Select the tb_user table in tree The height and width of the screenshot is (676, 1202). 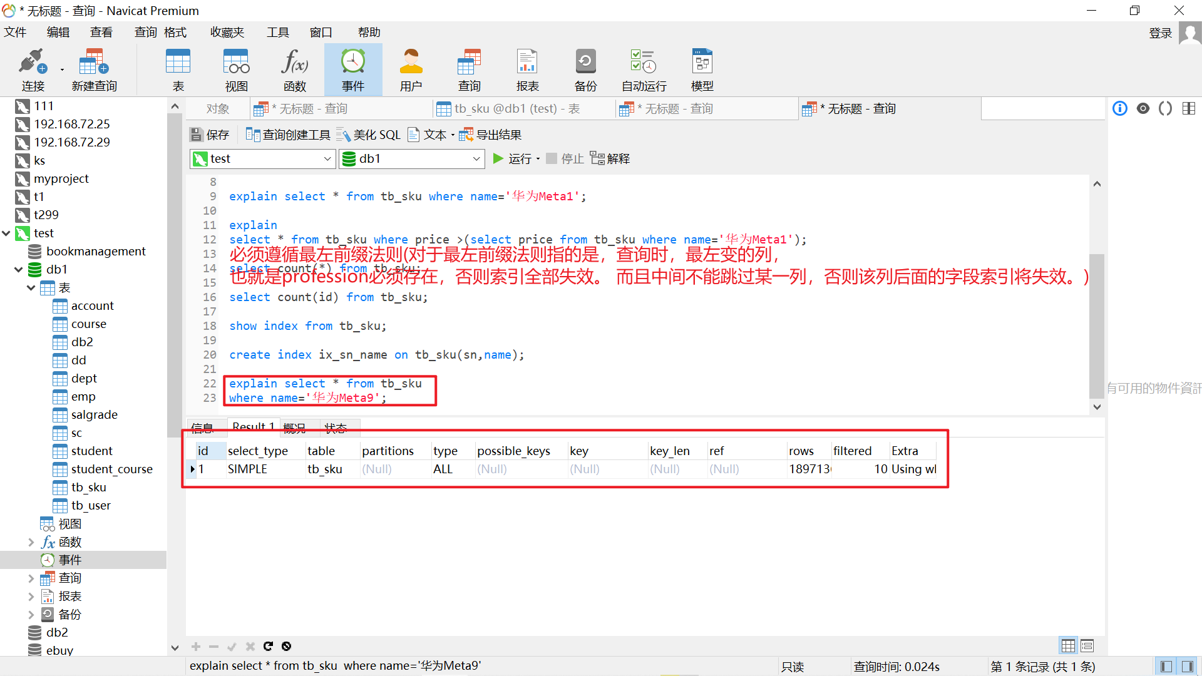tap(91, 505)
